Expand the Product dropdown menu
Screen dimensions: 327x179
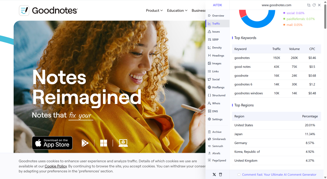click(154, 10)
